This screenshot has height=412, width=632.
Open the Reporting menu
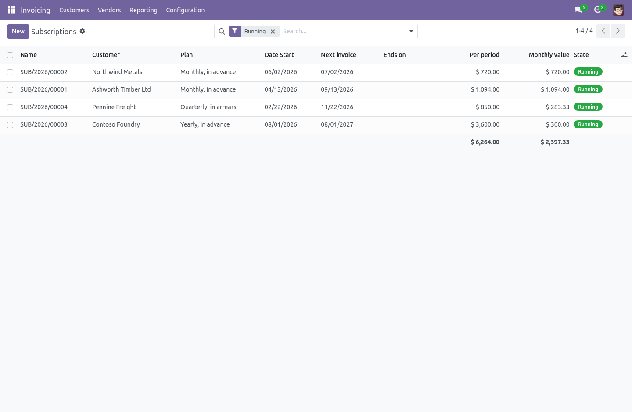tap(144, 10)
